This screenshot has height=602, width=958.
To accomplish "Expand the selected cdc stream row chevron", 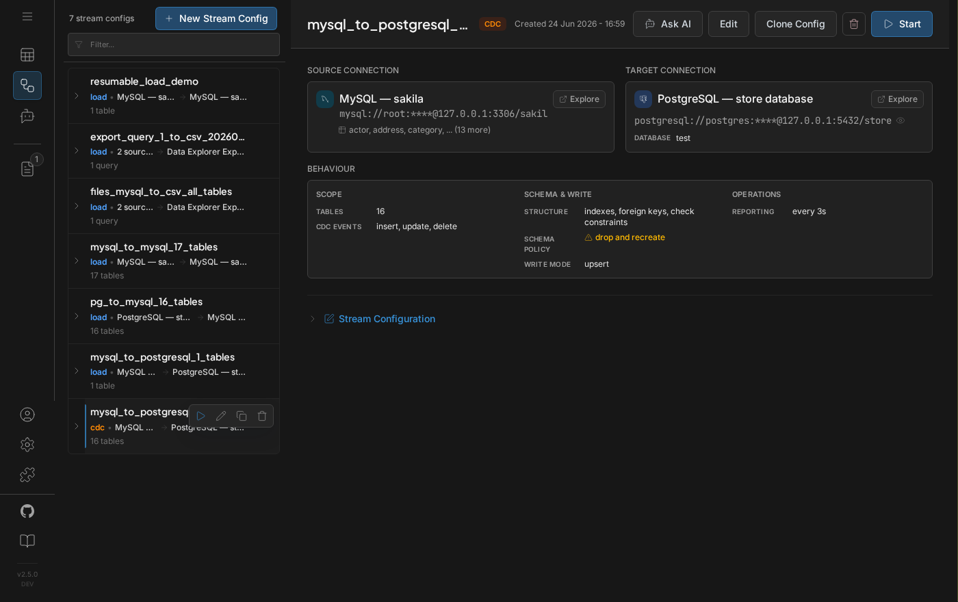I will pyautogui.click(x=77, y=426).
